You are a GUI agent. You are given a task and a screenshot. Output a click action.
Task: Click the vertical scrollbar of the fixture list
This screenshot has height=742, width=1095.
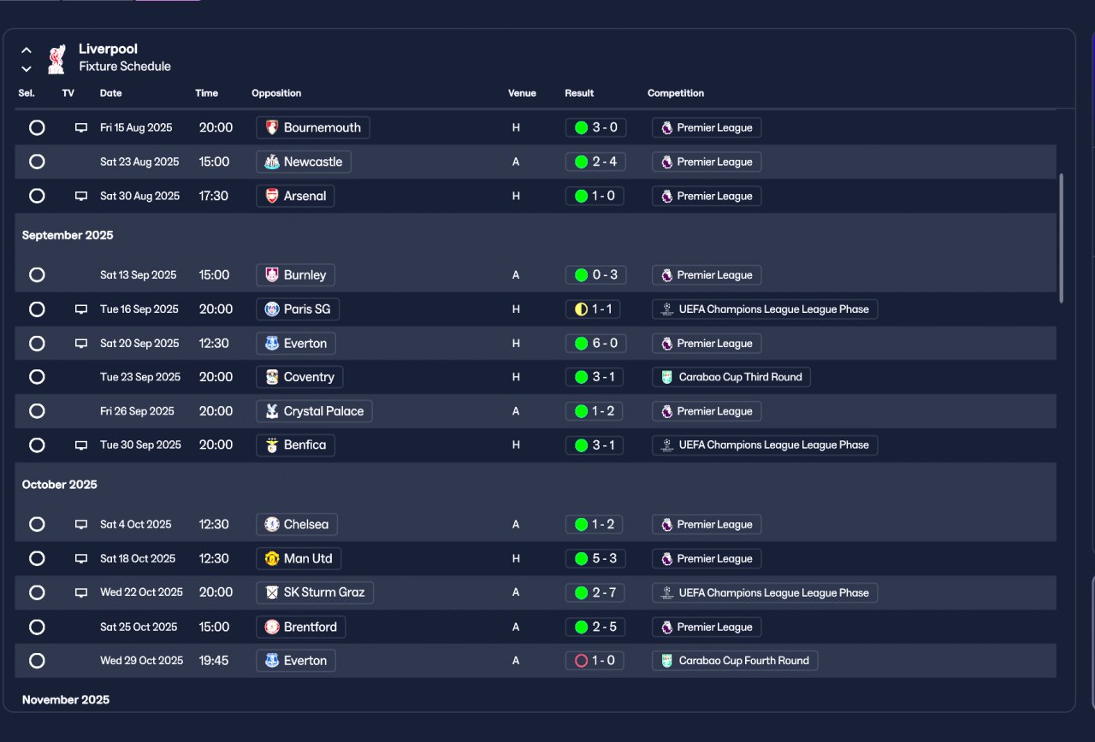tap(1062, 238)
